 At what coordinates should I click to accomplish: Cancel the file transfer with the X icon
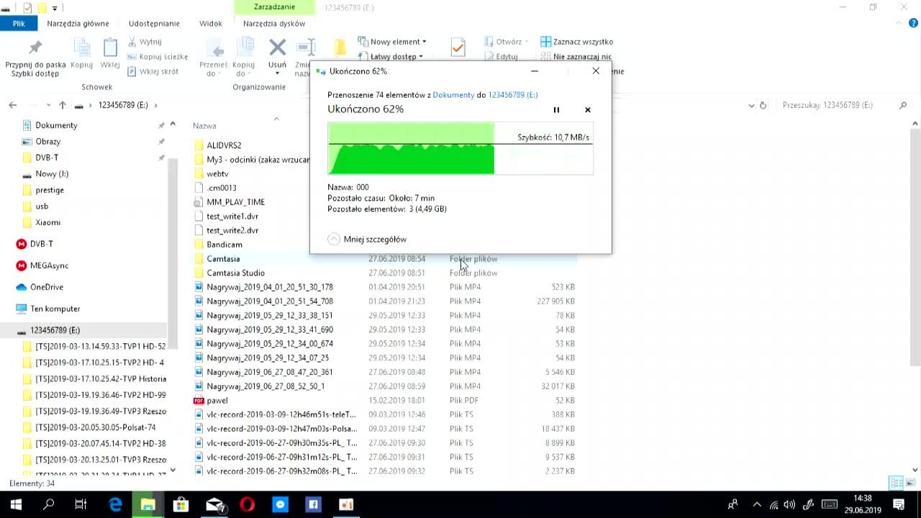tap(588, 110)
